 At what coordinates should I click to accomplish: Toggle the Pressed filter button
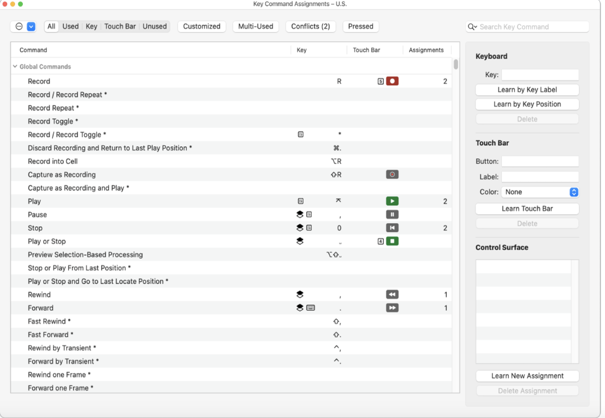pyautogui.click(x=361, y=27)
